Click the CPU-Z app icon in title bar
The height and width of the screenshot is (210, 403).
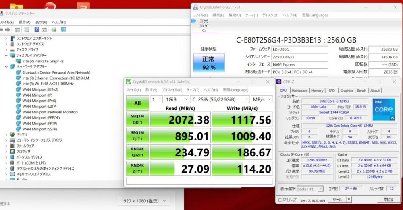tap(278, 82)
